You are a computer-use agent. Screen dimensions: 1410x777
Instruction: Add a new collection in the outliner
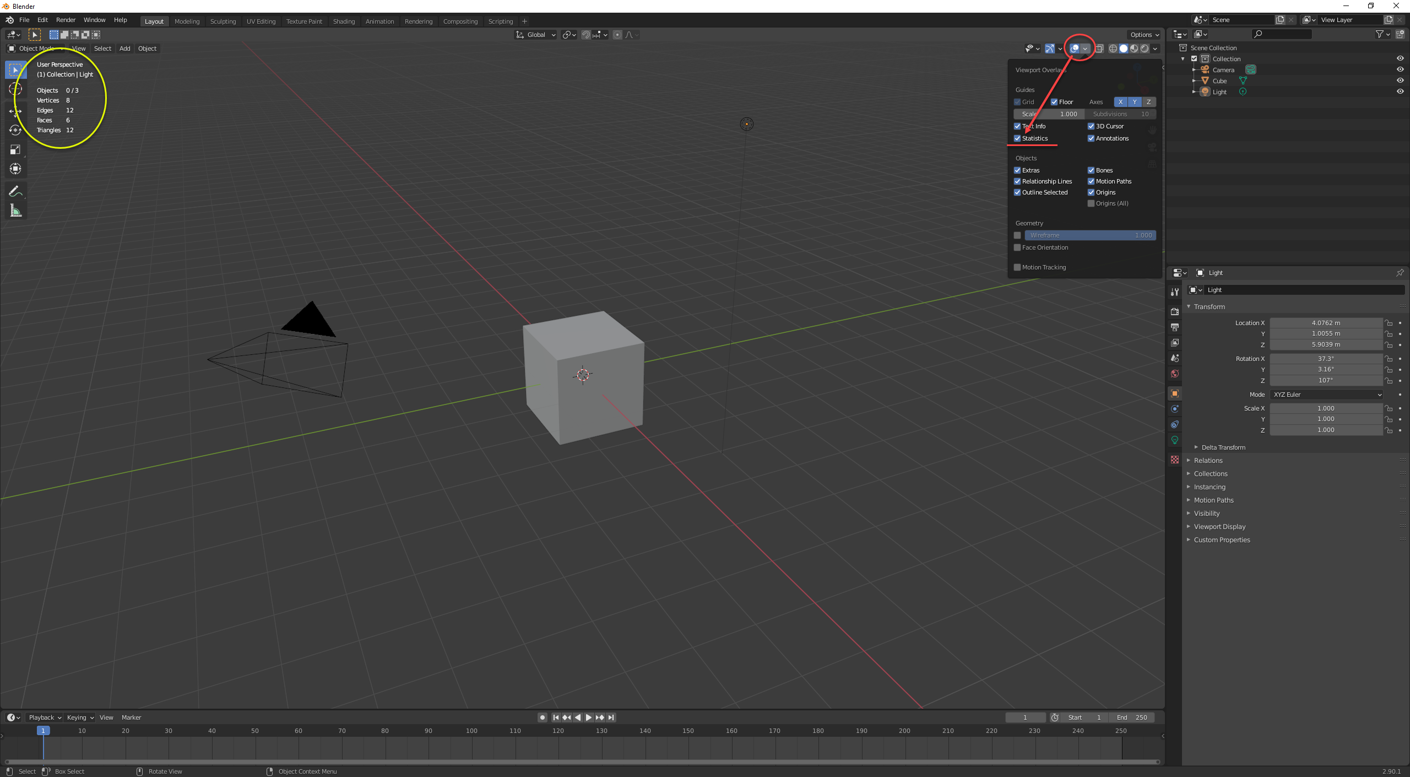[1400, 34]
